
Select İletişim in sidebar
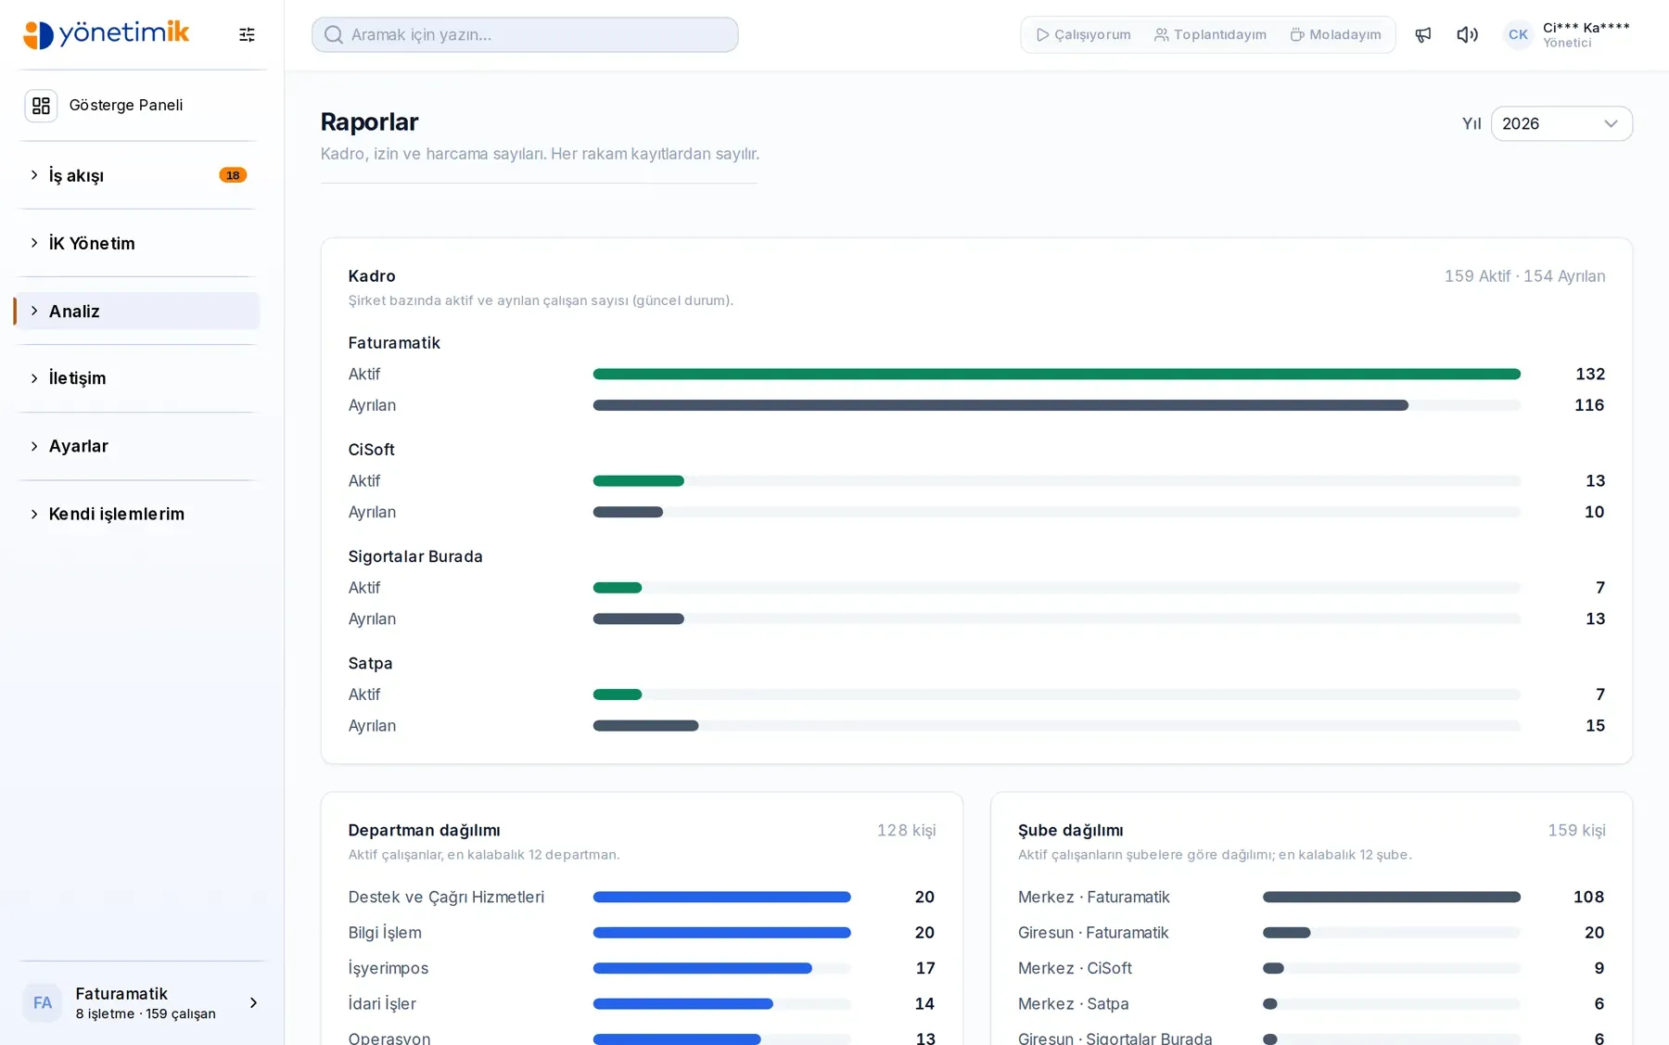138,378
